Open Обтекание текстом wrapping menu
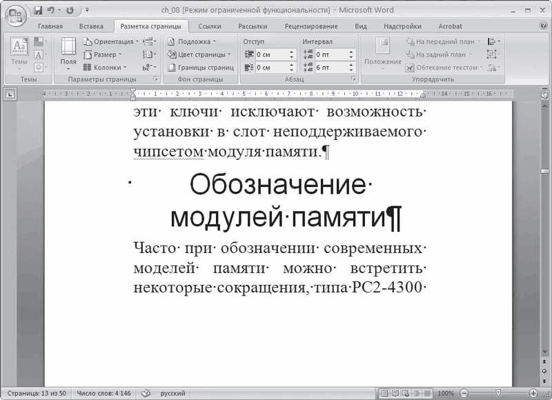The height and width of the screenshot is (400, 552). coord(444,67)
